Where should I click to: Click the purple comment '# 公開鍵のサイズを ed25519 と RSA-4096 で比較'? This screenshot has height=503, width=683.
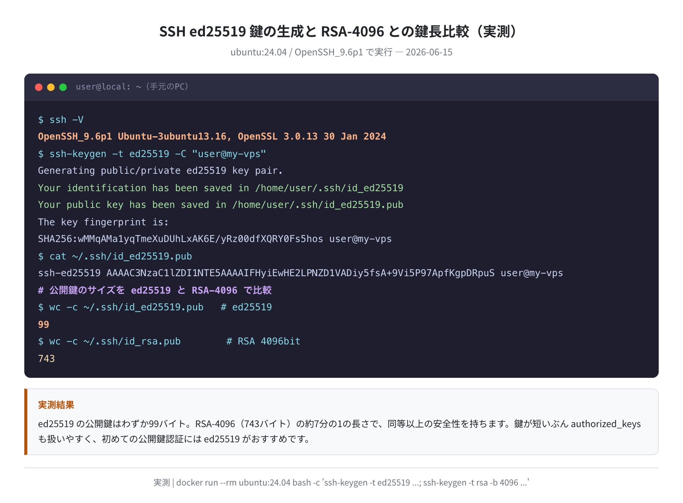155,291
